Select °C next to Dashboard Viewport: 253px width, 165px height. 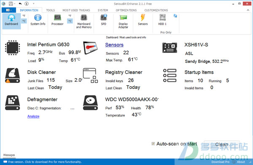24,21
